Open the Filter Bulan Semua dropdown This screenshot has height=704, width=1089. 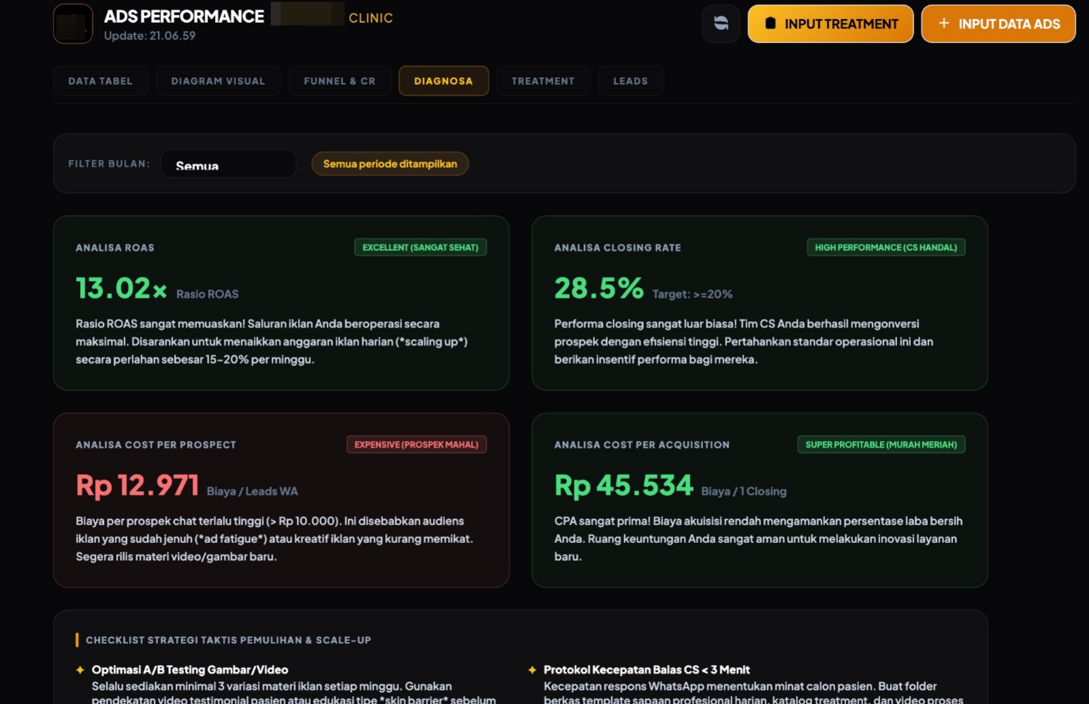pos(229,164)
